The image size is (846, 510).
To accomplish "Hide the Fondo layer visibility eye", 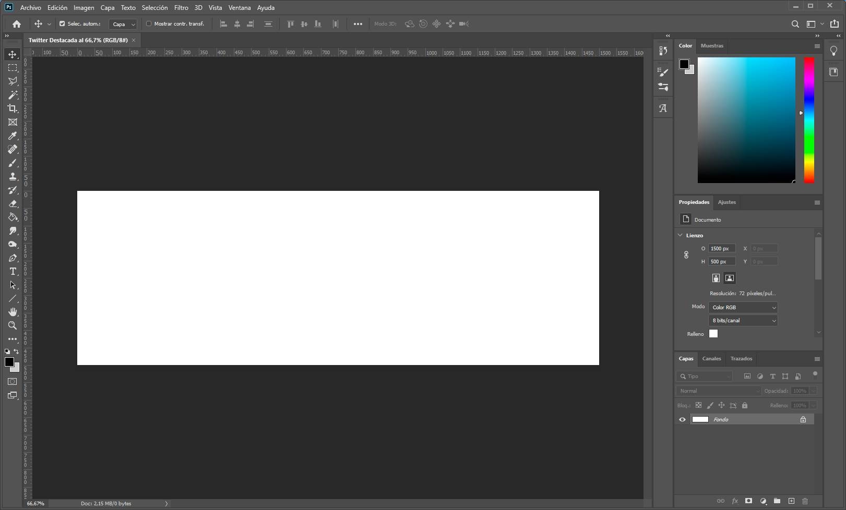I will (682, 419).
